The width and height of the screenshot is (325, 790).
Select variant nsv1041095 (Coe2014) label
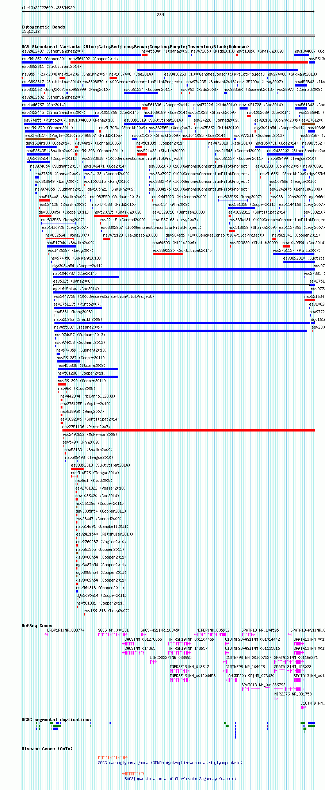204,135
